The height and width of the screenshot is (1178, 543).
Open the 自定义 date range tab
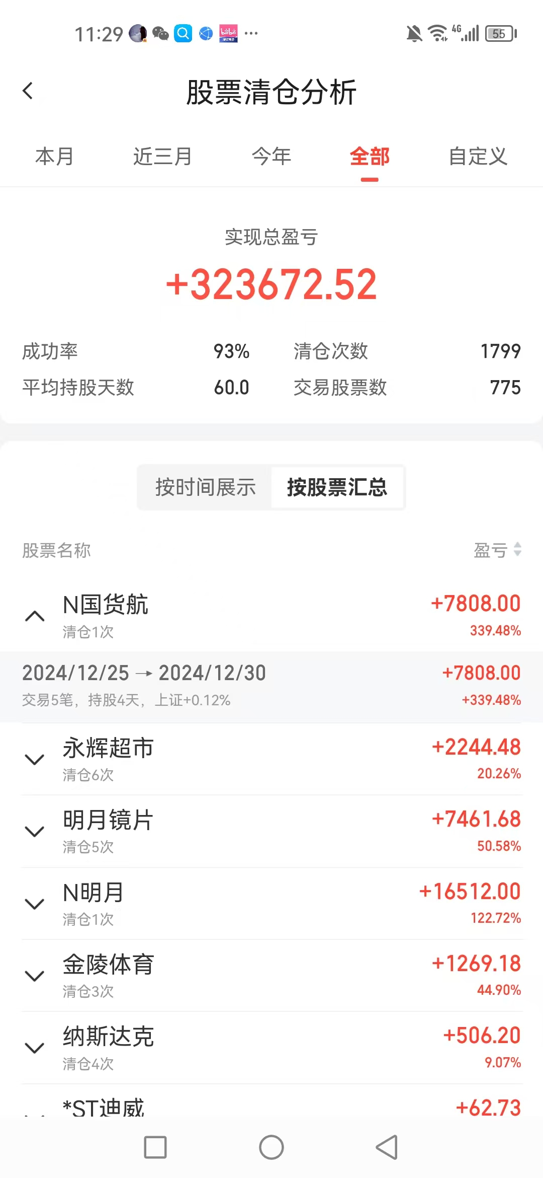click(x=478, y=157)
